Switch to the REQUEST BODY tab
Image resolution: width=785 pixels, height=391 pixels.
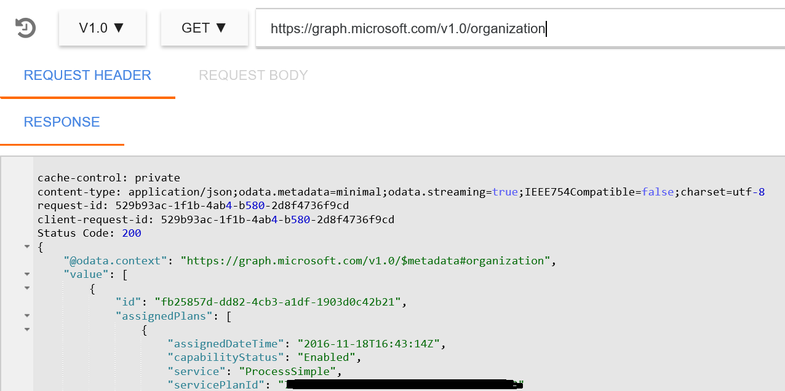(x=253, y=76)
